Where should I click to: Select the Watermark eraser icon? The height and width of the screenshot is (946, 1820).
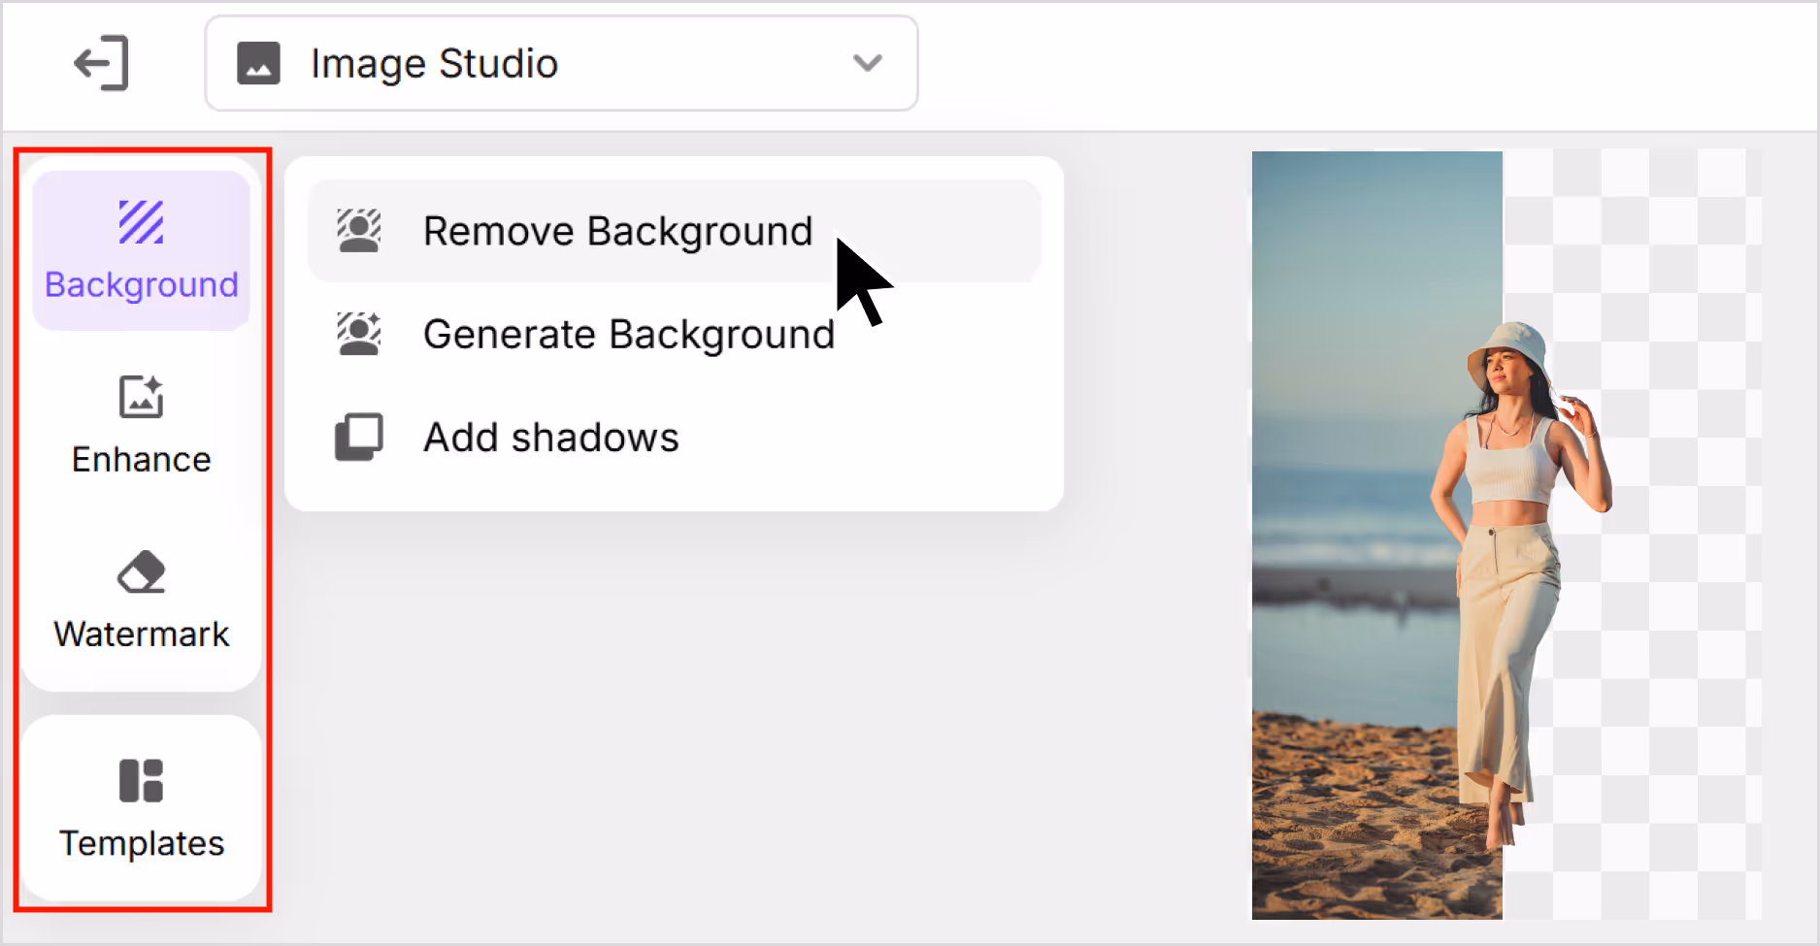tap(142, 571)
